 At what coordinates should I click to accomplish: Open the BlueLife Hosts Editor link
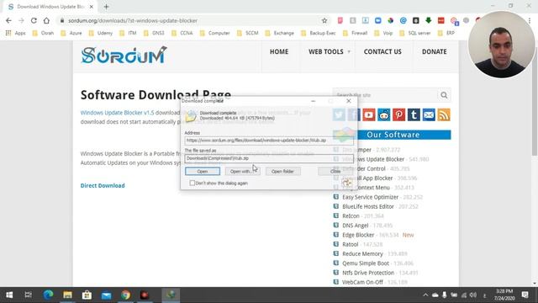click(368, 206)
